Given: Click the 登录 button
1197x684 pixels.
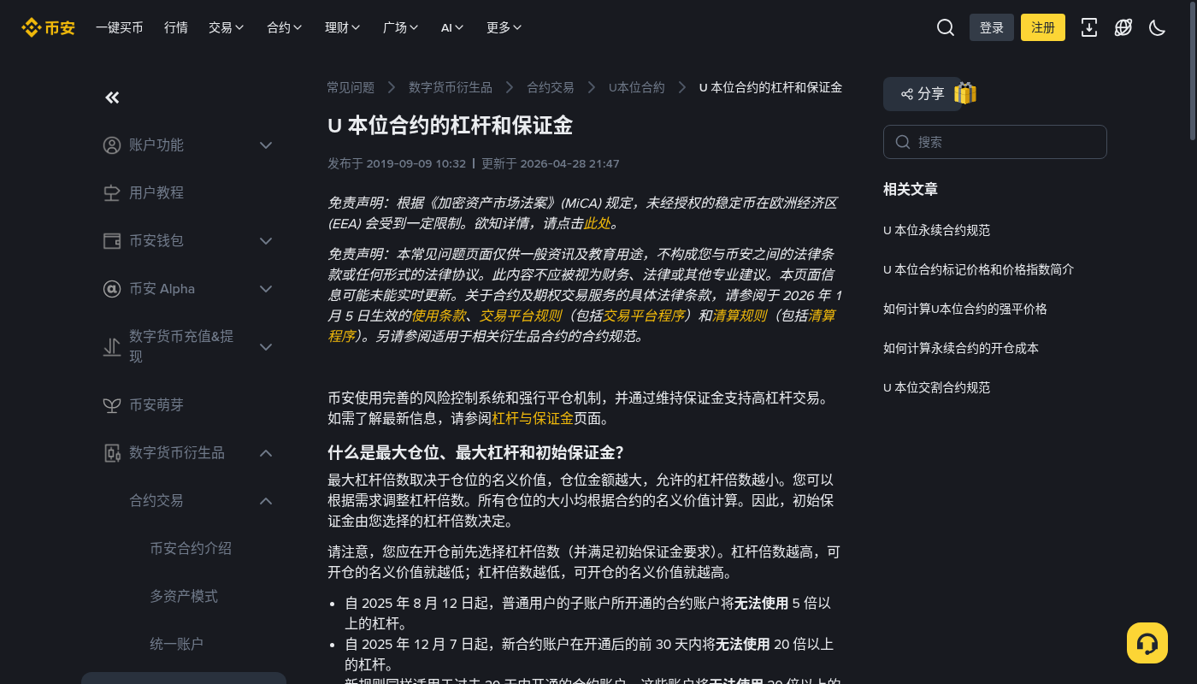Looking at the screenshot, I should coord(992,27).
